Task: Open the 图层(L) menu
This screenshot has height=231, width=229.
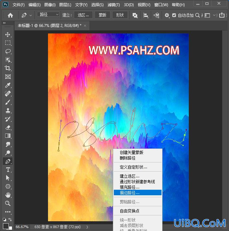Action: [65, 5]
